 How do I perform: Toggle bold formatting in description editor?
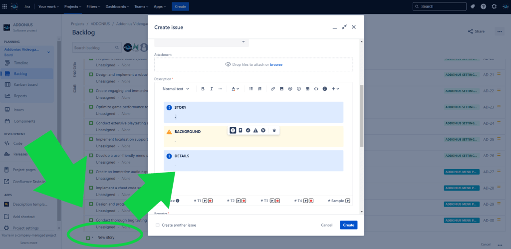(203, 89)
